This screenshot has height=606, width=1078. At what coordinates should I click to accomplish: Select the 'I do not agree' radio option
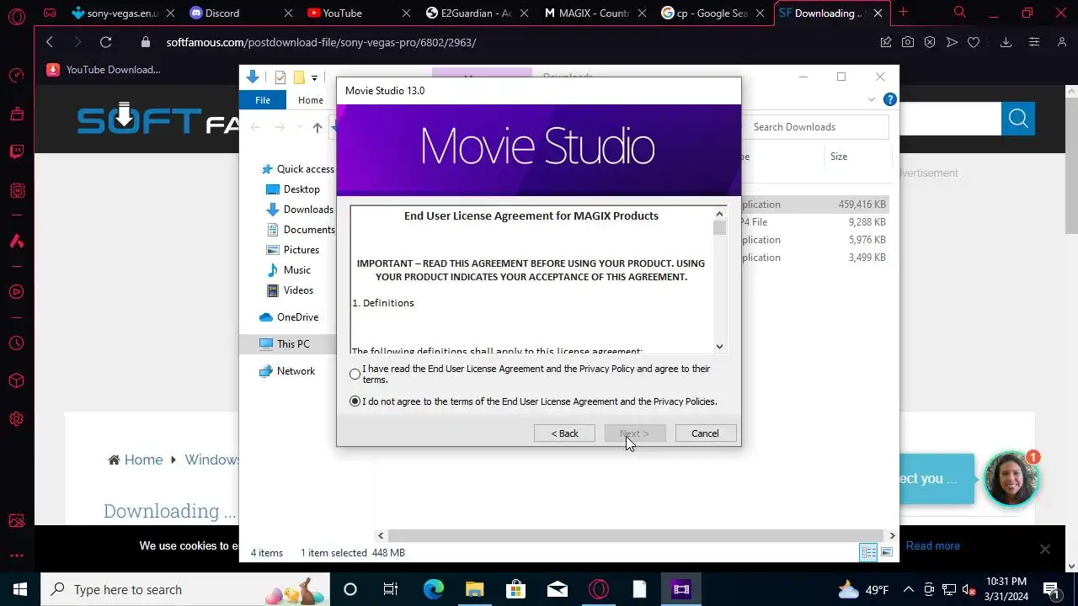click(x=355, y=401)
